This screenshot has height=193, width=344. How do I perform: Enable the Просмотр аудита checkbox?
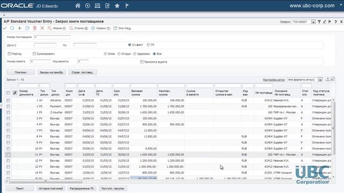pos(142,62)
